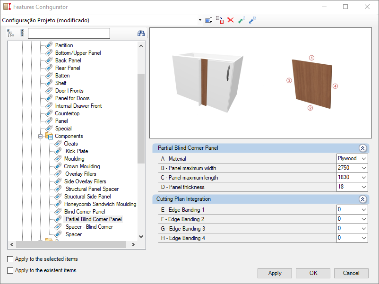
Task: Select Side Overlay Fillers tree item
Action: (x=85, y=181)
